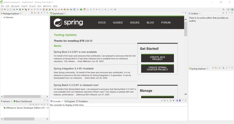Image resolution: width=234 pixels, height=124 pixels.
Task: Click the Search magnifier in top right
Action: (x=223, y=10)
